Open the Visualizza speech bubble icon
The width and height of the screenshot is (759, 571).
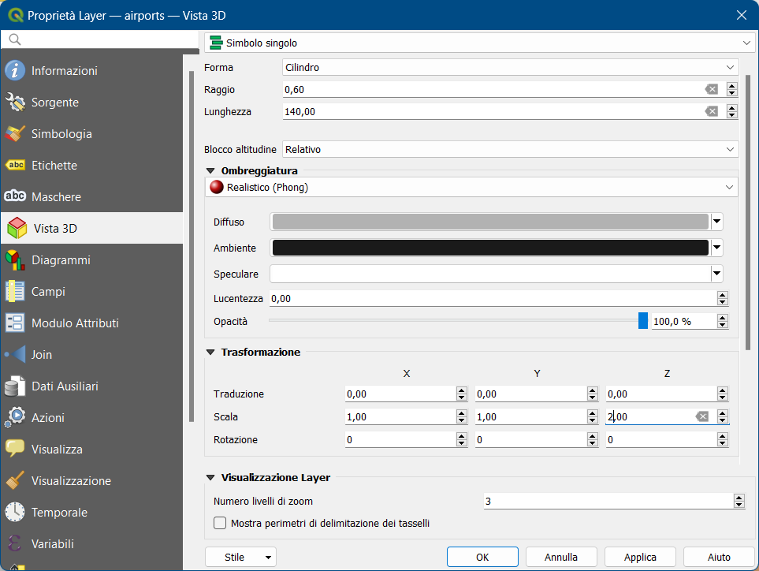click(15, 449)
